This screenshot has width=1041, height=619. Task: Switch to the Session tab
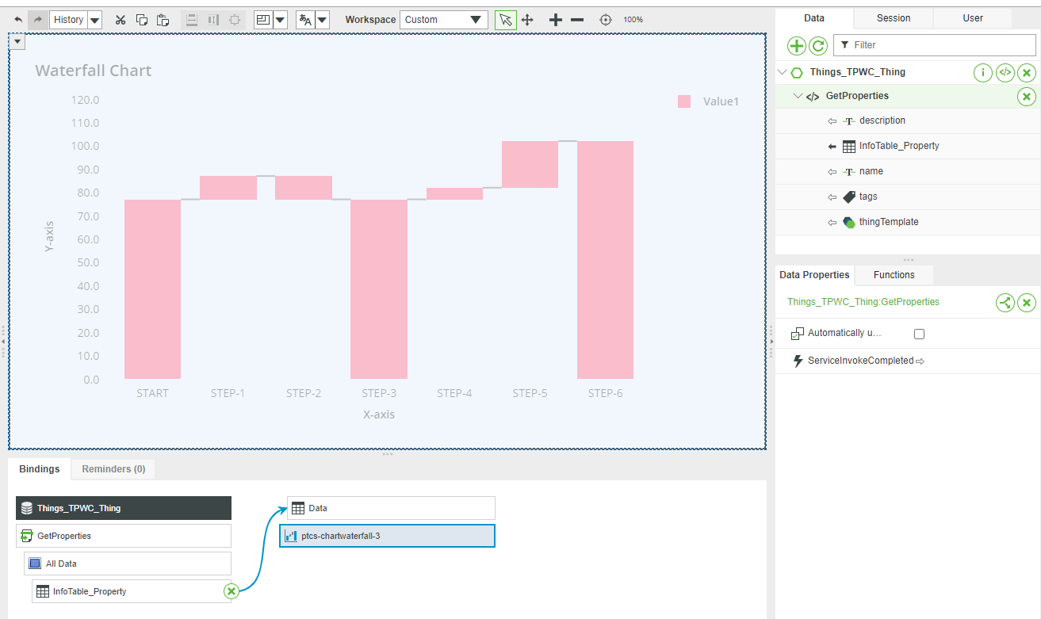893,17
